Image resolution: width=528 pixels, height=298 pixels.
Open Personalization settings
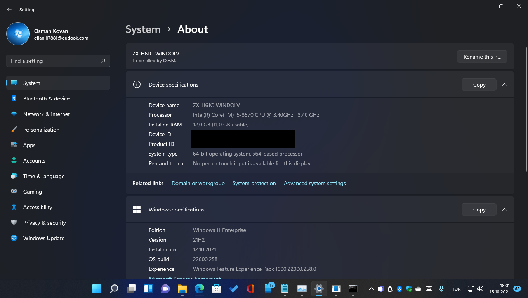(58, 130)
